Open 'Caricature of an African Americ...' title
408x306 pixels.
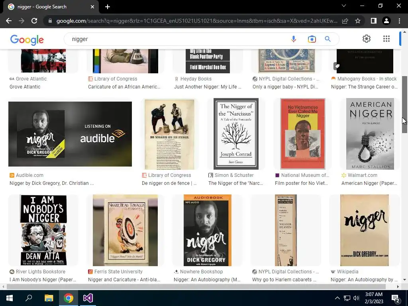(x=124, y=87)
